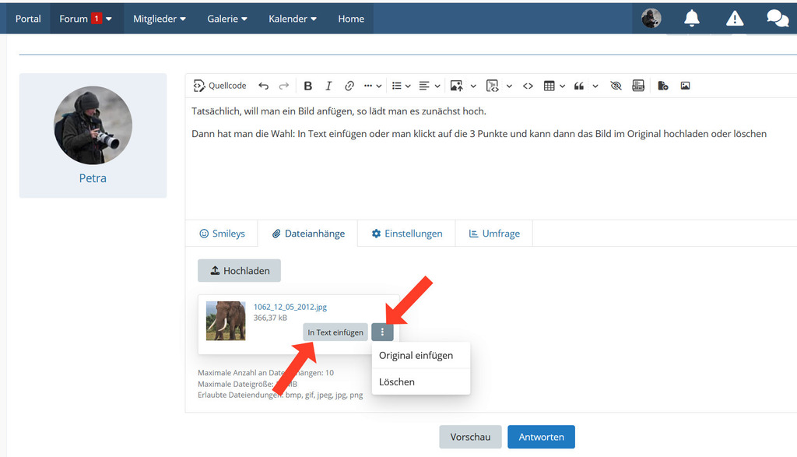The width and height of the screenshot is (797, 457).
Task: Open the list style dropdown
Action: [401, 86]
